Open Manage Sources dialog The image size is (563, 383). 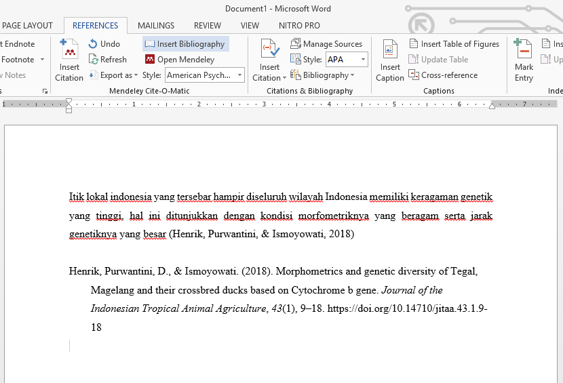[326, 44]
